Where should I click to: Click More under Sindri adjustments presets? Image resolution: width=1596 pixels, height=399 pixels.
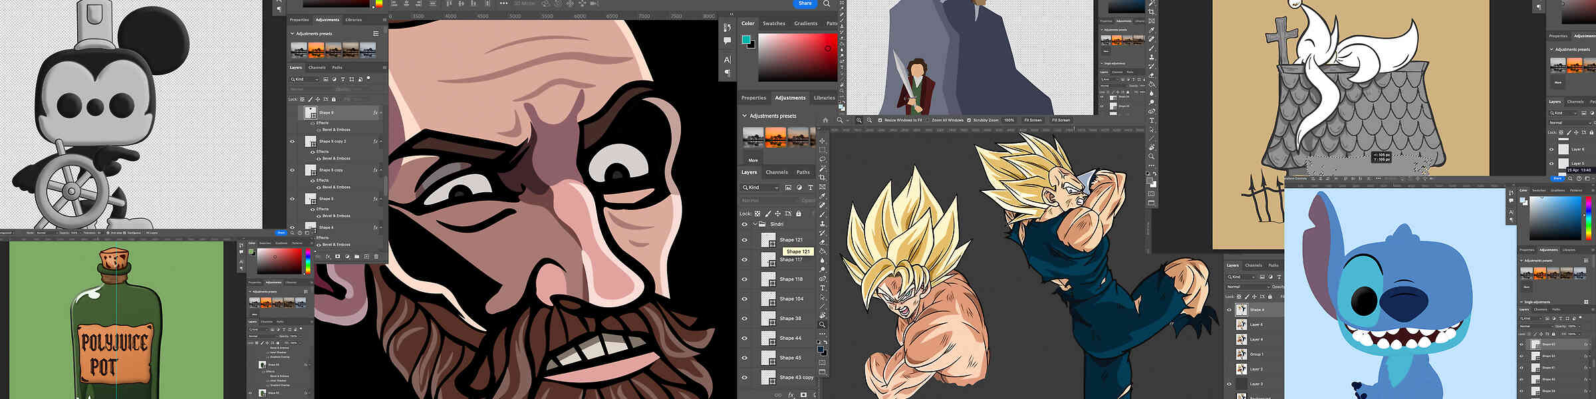tap(753, 160)
